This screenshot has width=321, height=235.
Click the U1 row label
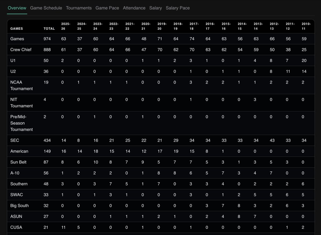pyautogui.click(x=13, y=60)
